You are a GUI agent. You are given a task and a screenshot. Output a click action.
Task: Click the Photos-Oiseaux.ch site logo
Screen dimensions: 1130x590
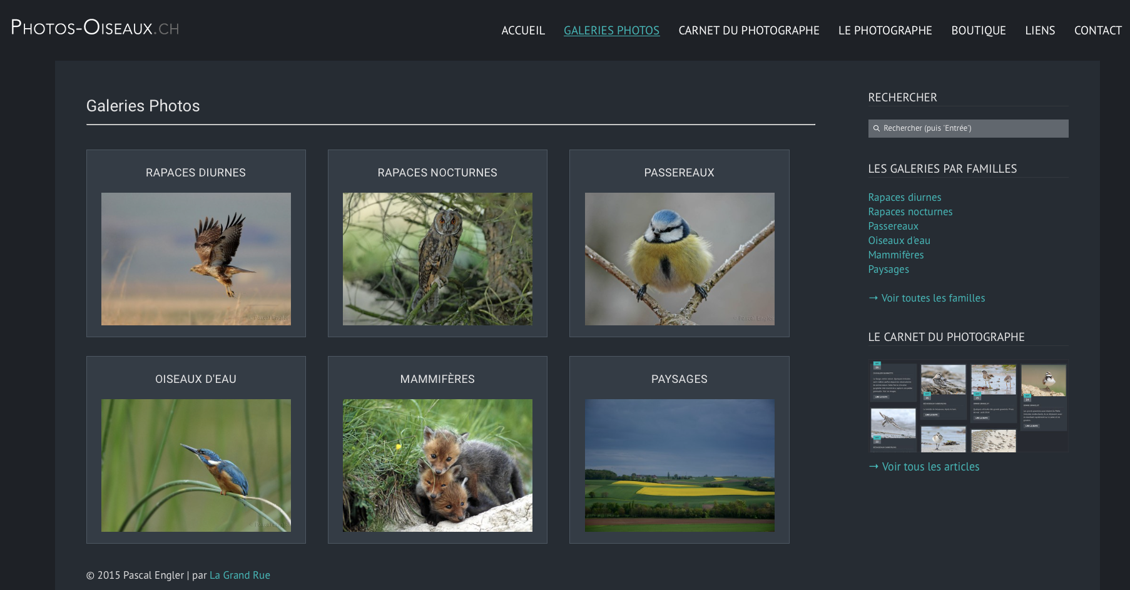[95, 28]
